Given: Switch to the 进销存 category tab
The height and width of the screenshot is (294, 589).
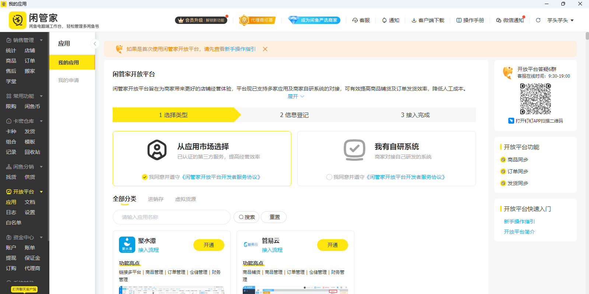Looking at the screenshot, I should coord(156,199).
